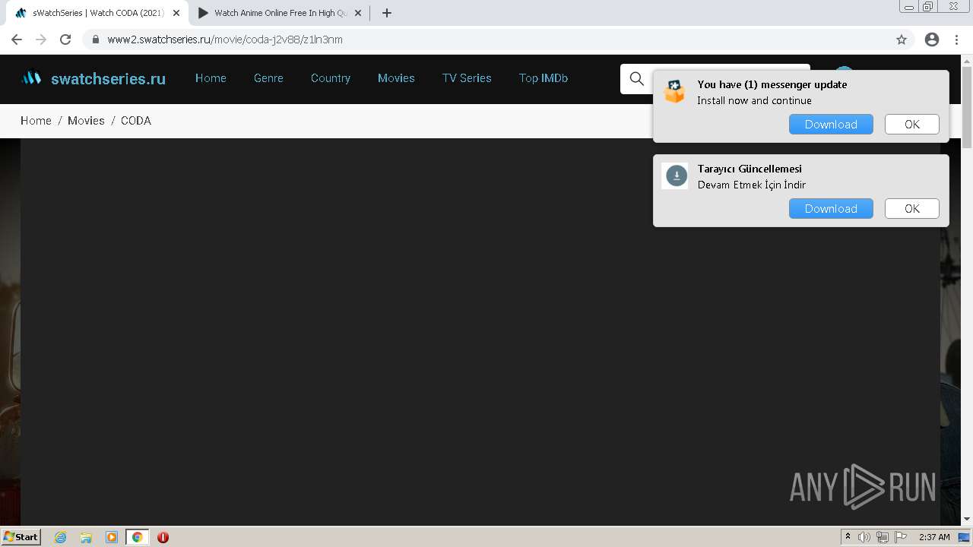Open the Windows Start menu
The image size is (973, 547).
click(x=21, y=537)
